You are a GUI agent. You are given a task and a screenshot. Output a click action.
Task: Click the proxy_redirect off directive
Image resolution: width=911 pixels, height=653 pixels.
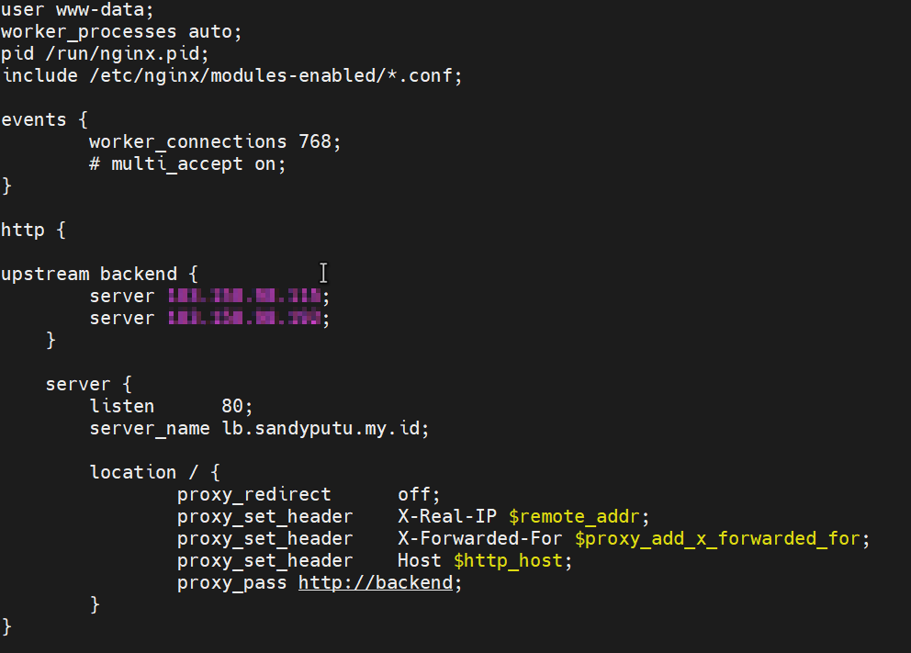(309, 494)
